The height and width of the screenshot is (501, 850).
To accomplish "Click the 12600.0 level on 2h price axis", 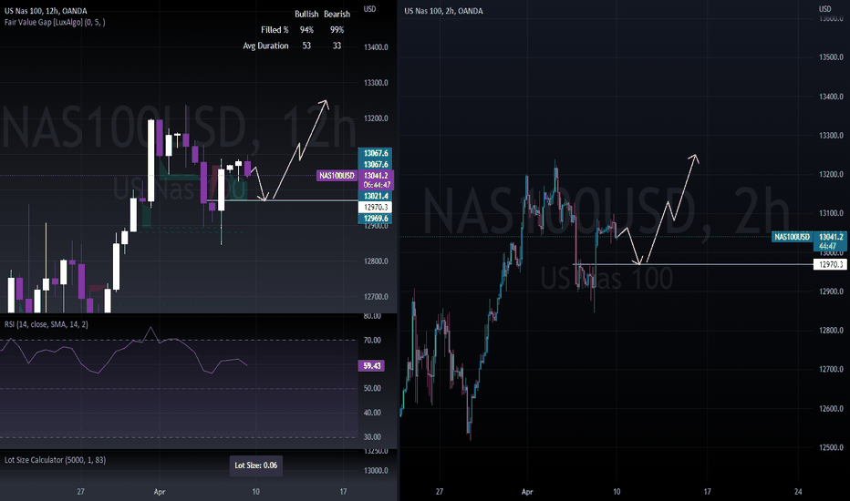I will [832, 408].
